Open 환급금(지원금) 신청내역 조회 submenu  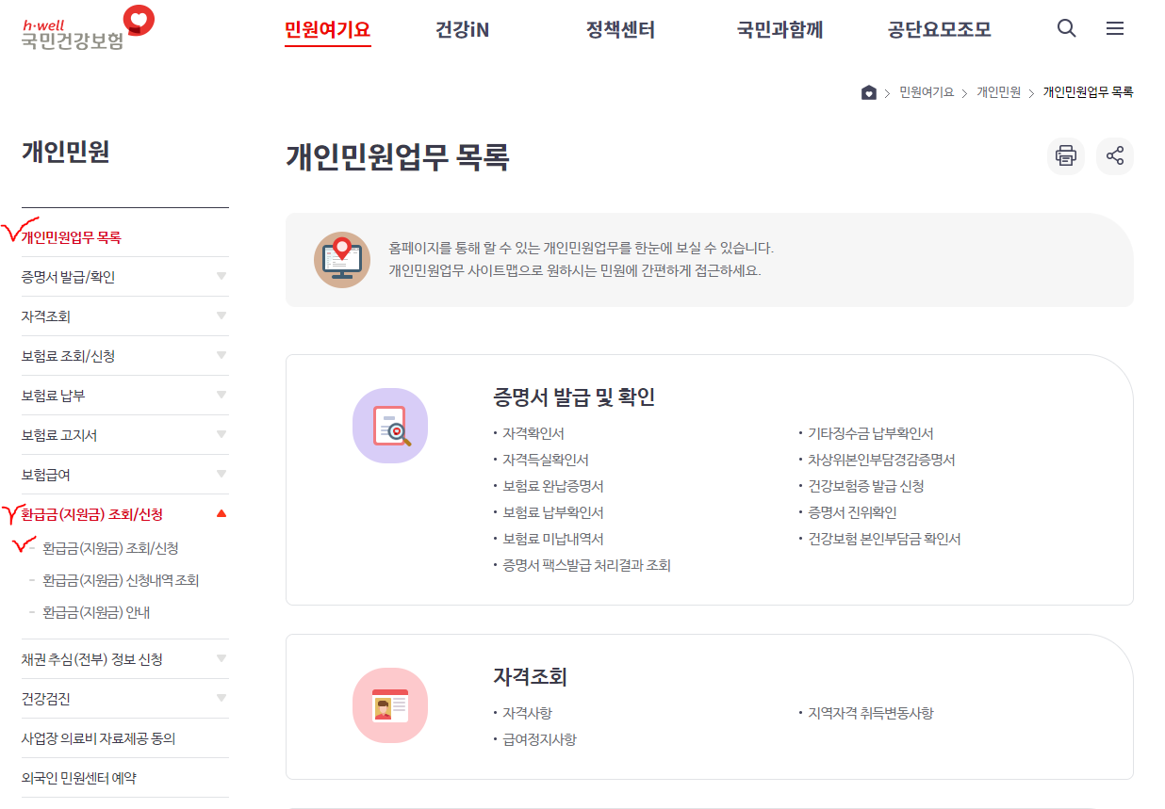(121, 580)
